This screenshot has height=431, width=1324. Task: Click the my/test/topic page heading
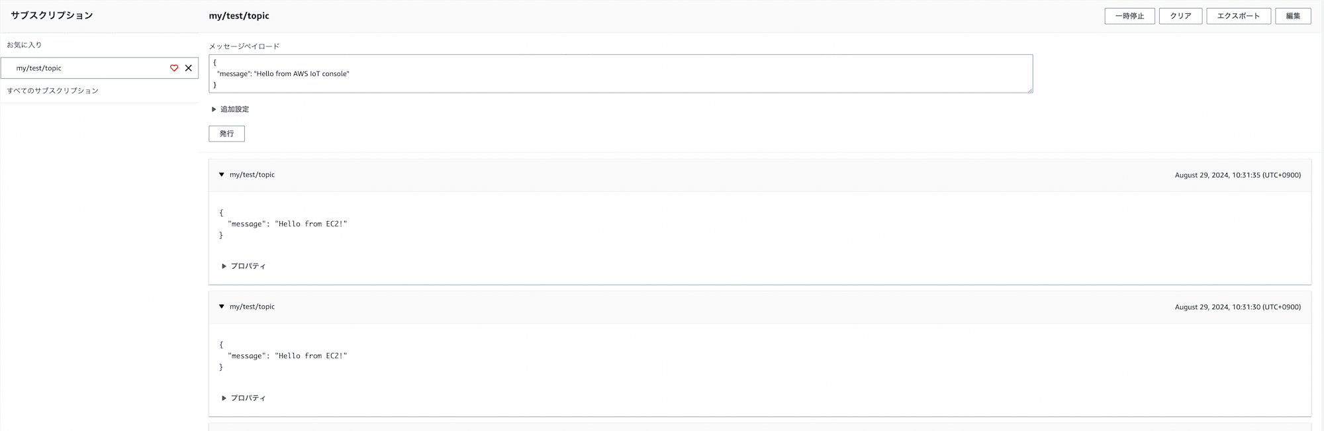pyautogui.click(x=239, y=16)
